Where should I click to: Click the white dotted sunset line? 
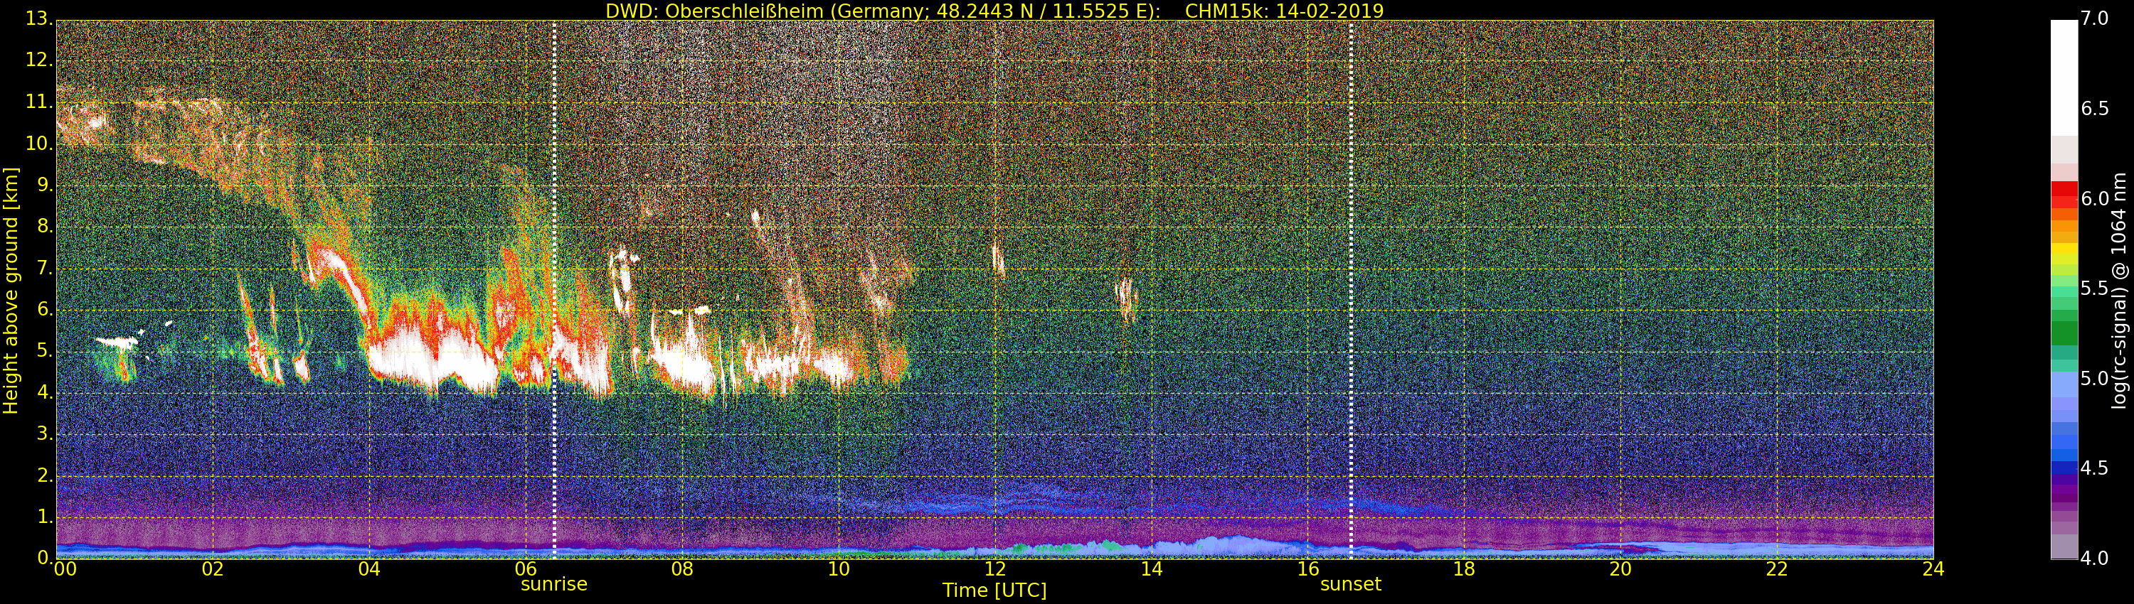click(1351, 248)
